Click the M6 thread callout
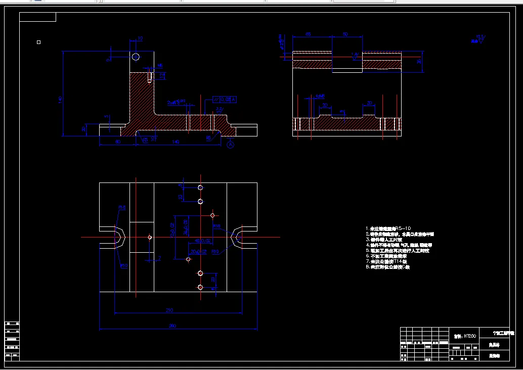523x370 pixels. click(160, 66)
